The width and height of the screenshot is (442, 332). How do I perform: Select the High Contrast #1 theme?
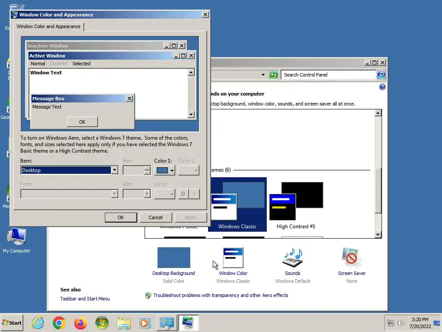[296, 204]
